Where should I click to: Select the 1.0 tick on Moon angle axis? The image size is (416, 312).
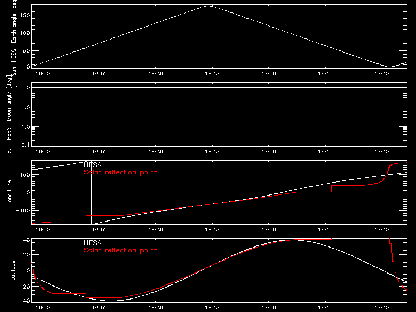25,127
